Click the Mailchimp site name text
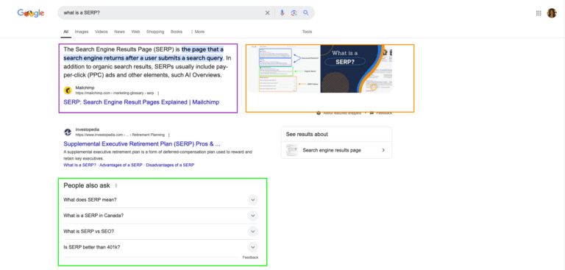The width and height of the screenshot is (565, 270). [x=85, y=88]
